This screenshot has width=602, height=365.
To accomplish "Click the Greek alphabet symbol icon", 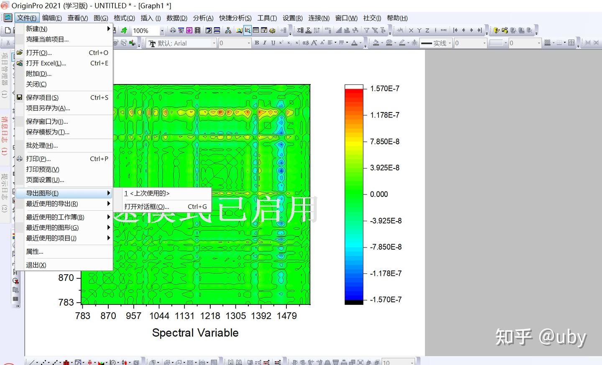I will coord(306,43).
